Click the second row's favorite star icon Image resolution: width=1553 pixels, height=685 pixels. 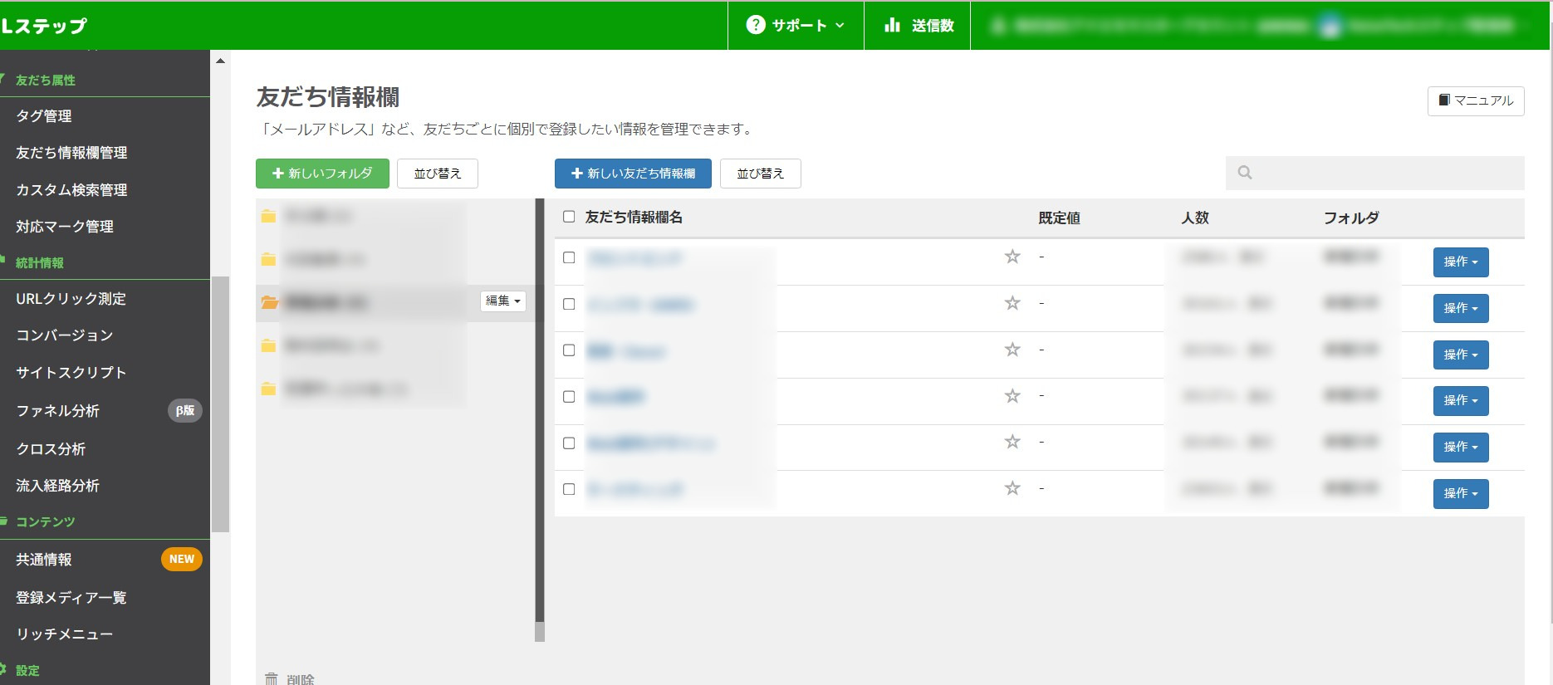(1012, 303)
